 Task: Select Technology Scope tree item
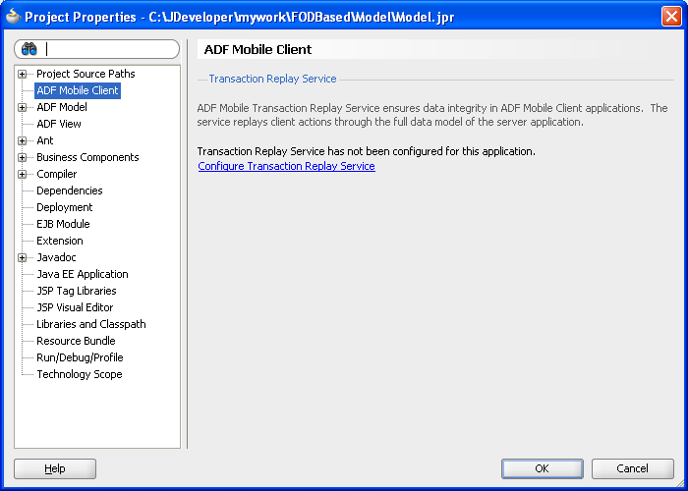80,374
